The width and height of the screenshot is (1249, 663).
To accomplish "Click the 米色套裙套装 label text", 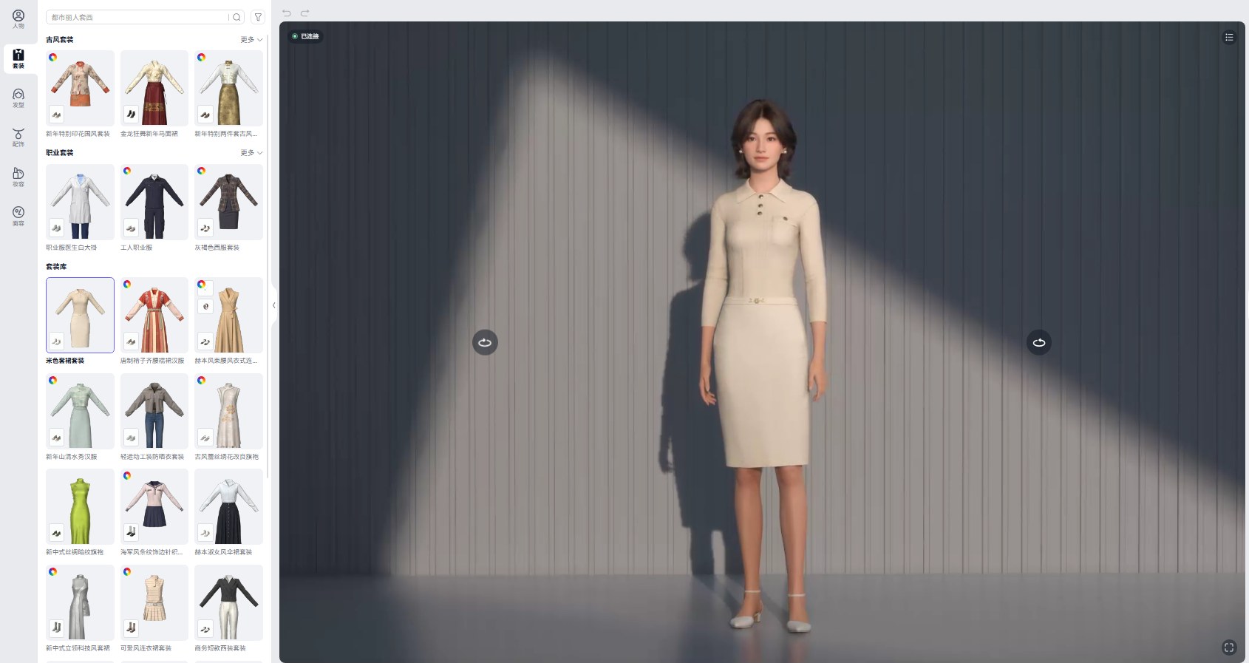I will tap(65, 361).
